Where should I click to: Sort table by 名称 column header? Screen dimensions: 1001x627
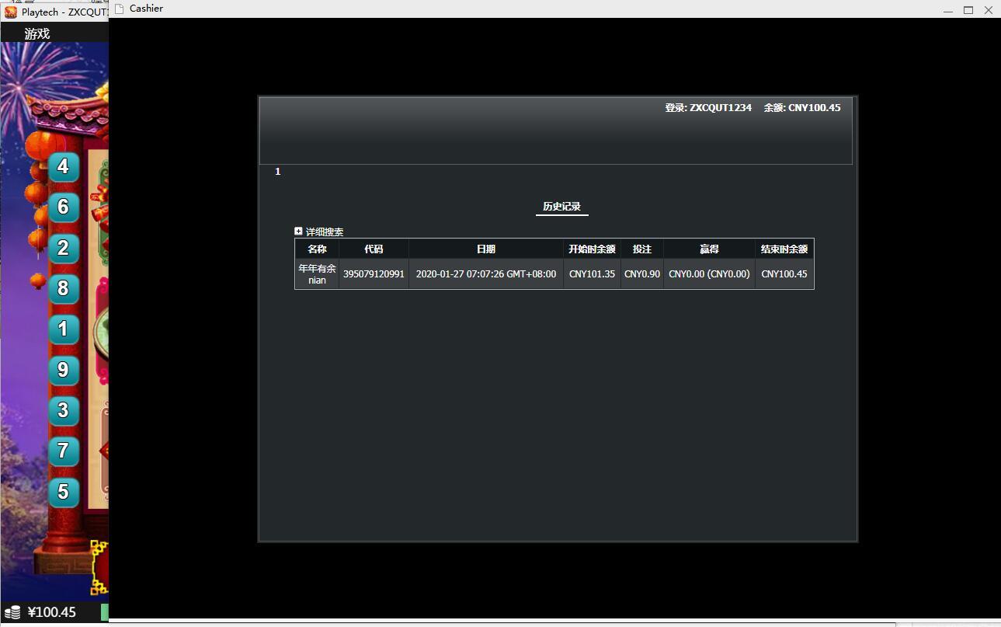coord(317,249)
